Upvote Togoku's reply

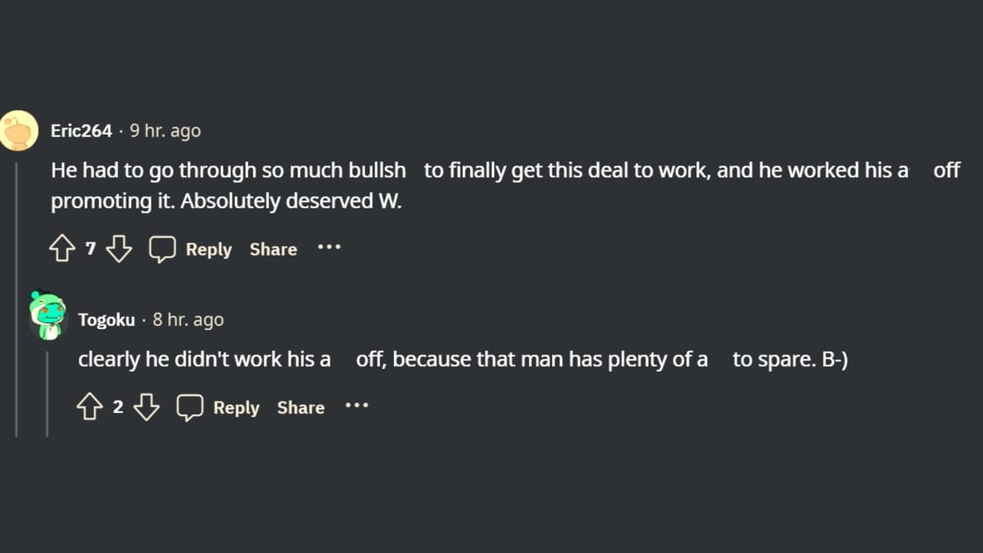[x=90, y=408]
